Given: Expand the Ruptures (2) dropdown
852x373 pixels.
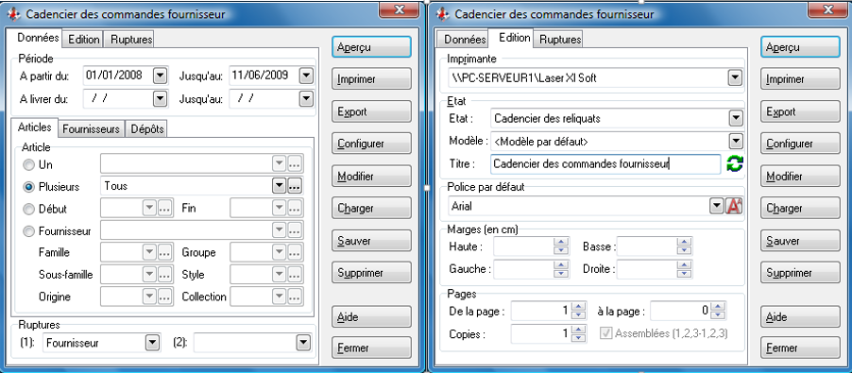Looking at the screenshot, I should click(302, 343).
